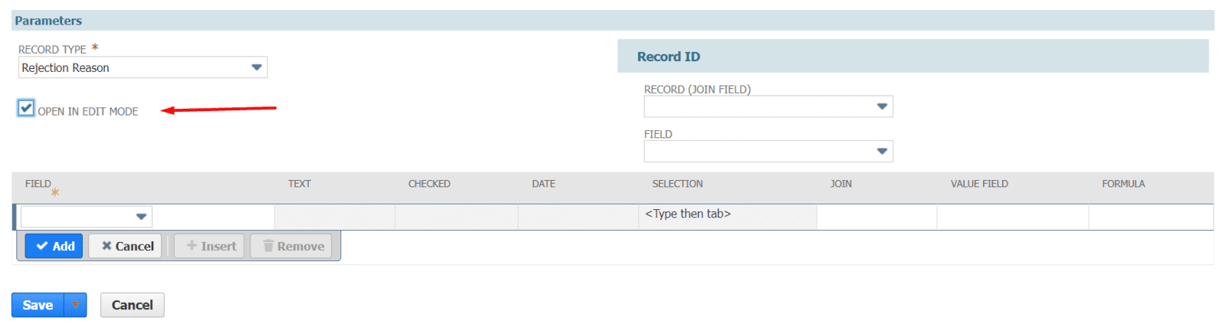Click the Text column header

point(299,184)
